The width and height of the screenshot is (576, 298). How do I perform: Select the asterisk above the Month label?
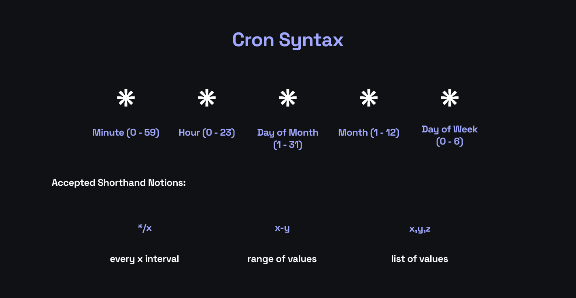pyautogui.click(x=369, y=98)
